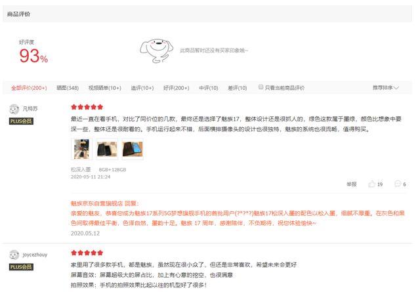Switch to 晒图(348) tab
The image size is (420, 292).
(x=68, y=88)
